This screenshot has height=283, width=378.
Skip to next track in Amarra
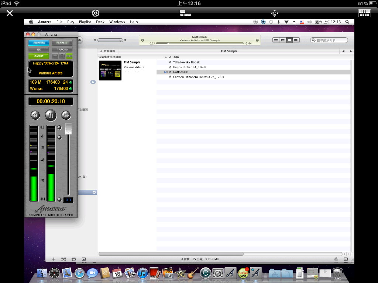pyautogui.click(x=66, y=115)
